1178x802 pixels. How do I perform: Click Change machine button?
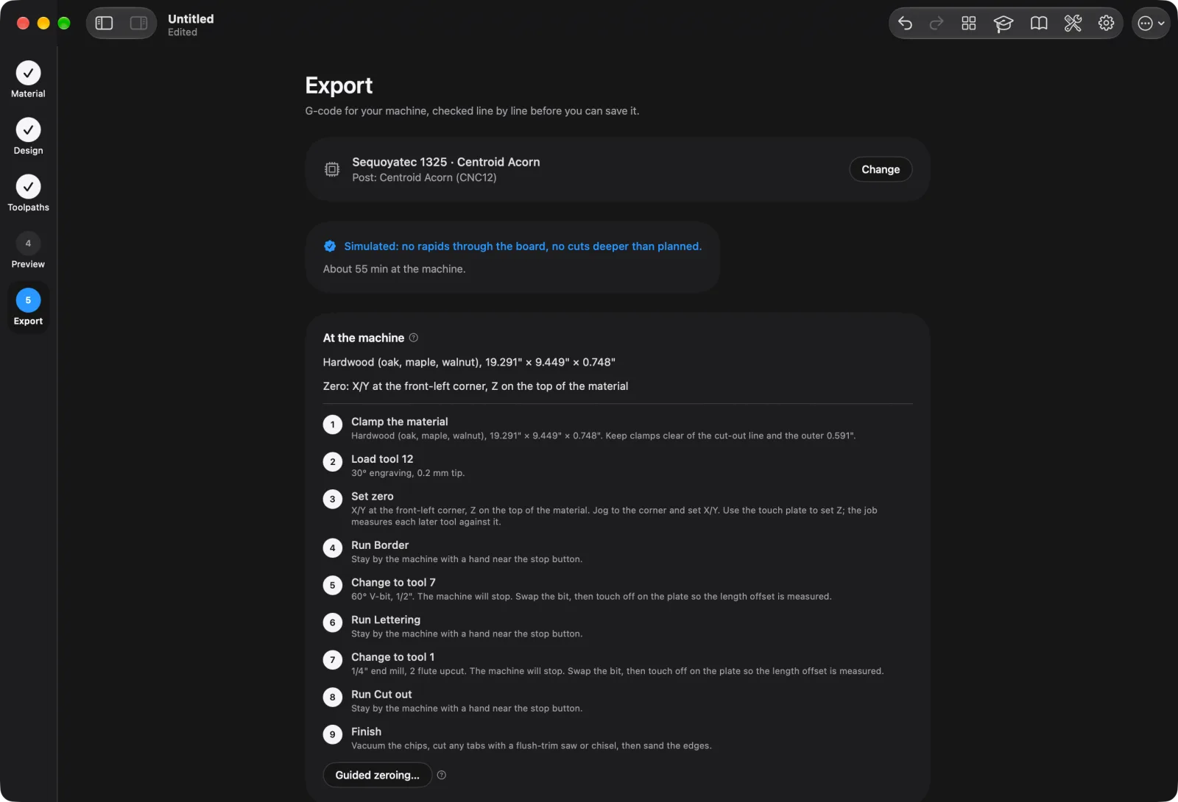(881, 169)
